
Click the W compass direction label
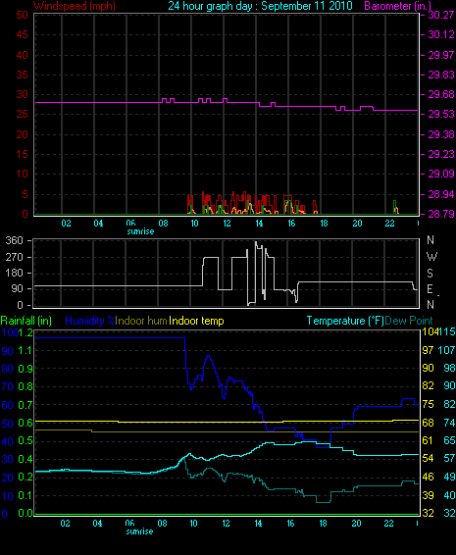click(431, 256)
